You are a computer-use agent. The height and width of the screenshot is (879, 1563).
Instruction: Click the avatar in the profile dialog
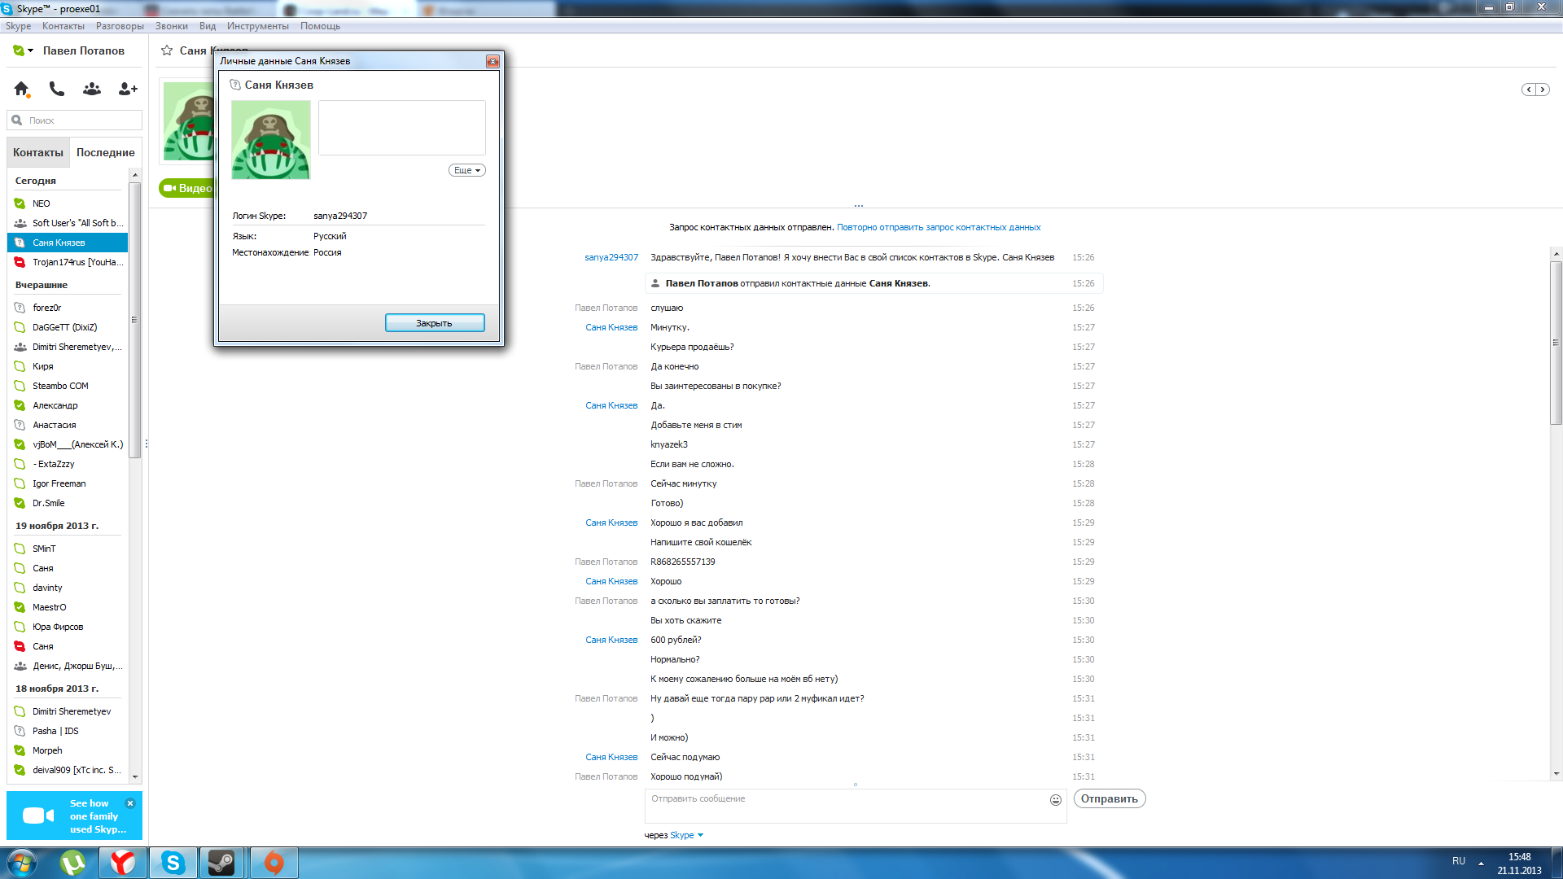[271, 139]
